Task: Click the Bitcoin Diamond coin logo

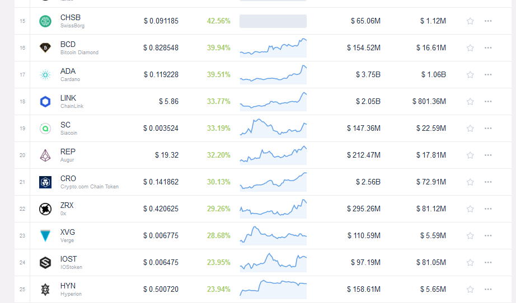Action: 45,48
